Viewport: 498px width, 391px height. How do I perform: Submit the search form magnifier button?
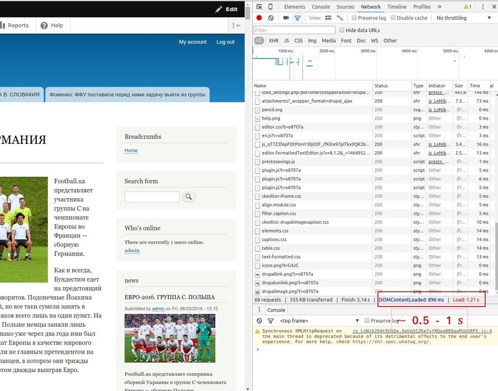click(189, 197)
